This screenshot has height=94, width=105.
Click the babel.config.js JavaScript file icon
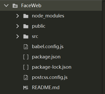tap(26, 47)
